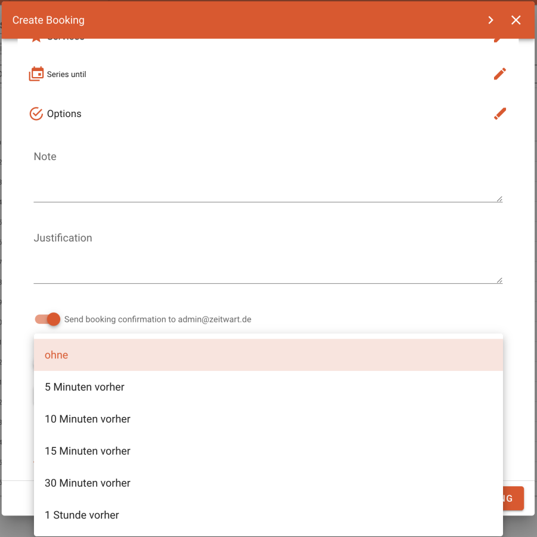537x537 pixels.
Task: Edit Series until with the pencil icon
Action: [500, 74]
